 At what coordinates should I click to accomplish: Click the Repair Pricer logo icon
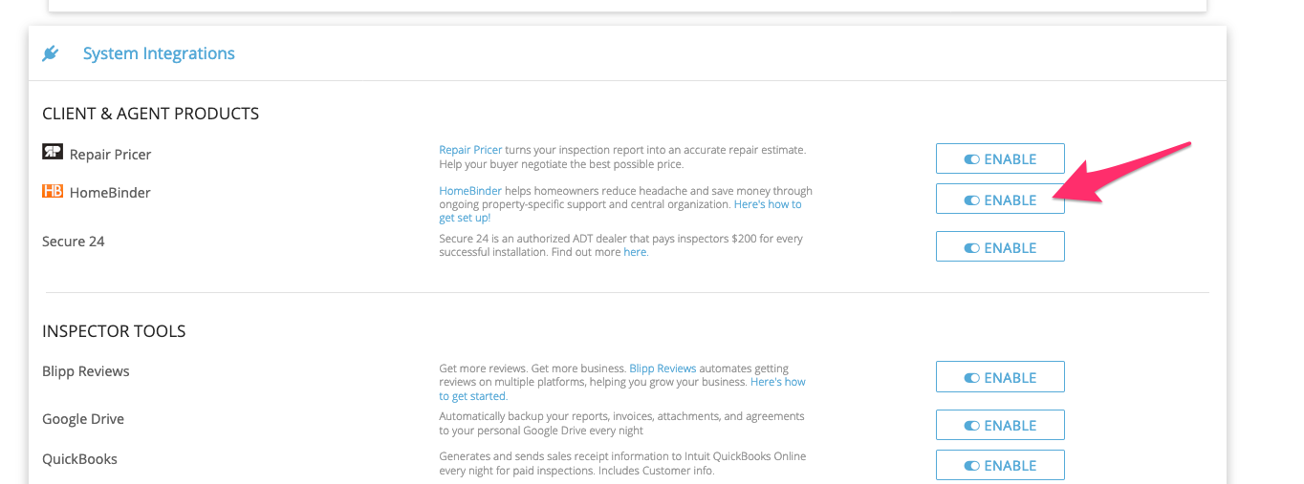click(53, 152)
